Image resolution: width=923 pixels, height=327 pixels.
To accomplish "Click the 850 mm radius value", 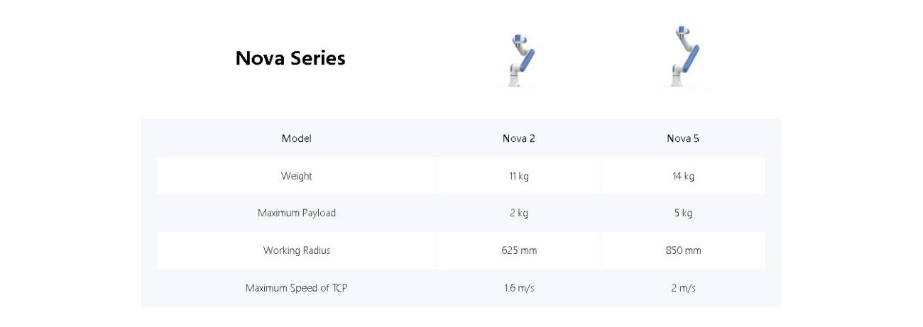I will pos(683,250).
